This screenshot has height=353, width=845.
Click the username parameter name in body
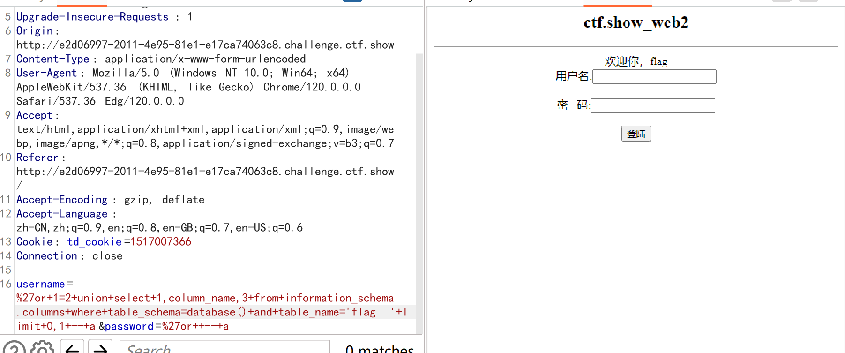point(41,284)
